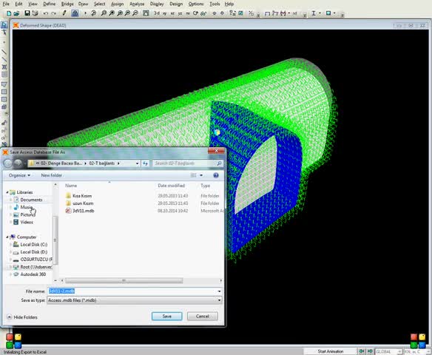
Task: Open the Assign menu
Action: point(117,4)
